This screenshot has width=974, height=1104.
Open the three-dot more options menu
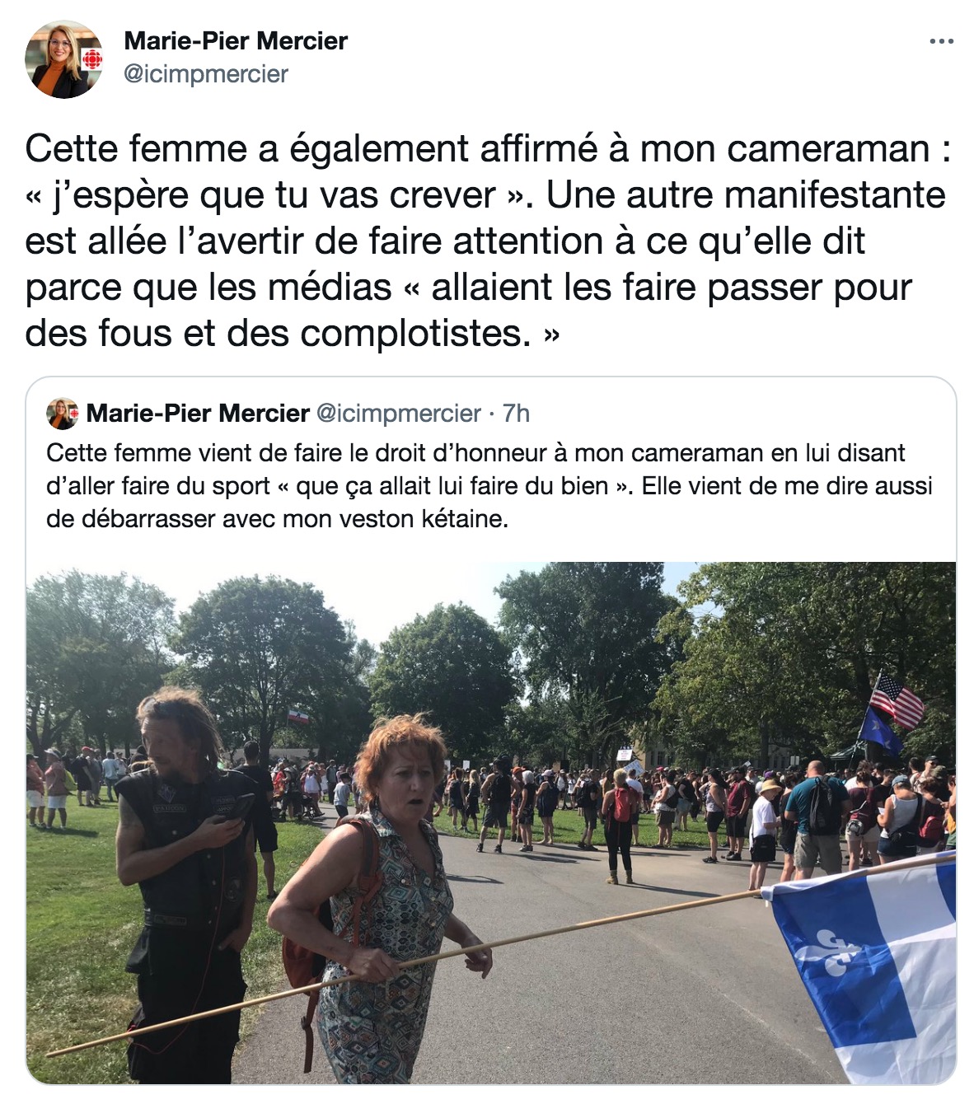(x=941, y=41)
